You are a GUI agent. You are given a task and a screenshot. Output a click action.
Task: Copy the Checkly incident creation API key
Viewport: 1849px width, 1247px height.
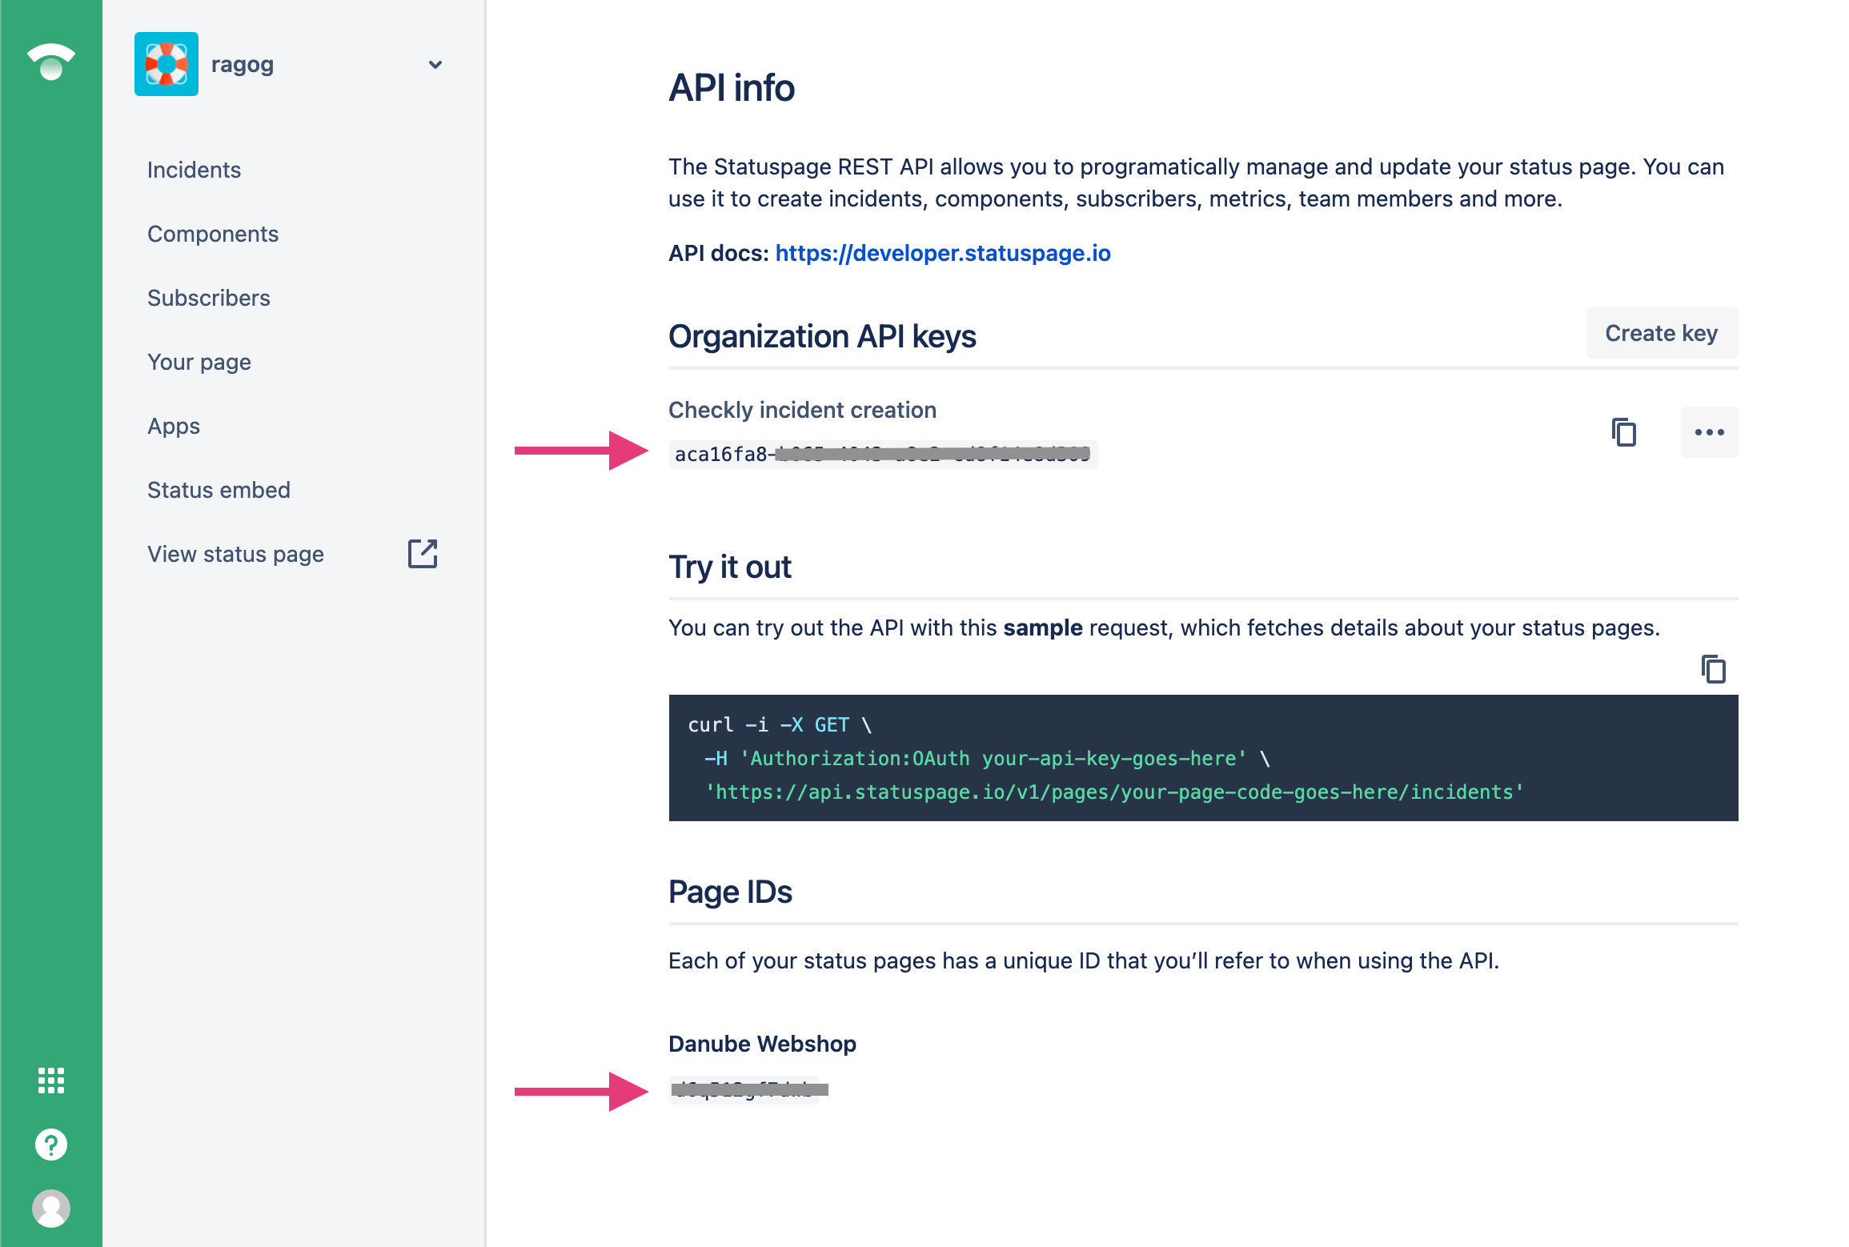1623,432
